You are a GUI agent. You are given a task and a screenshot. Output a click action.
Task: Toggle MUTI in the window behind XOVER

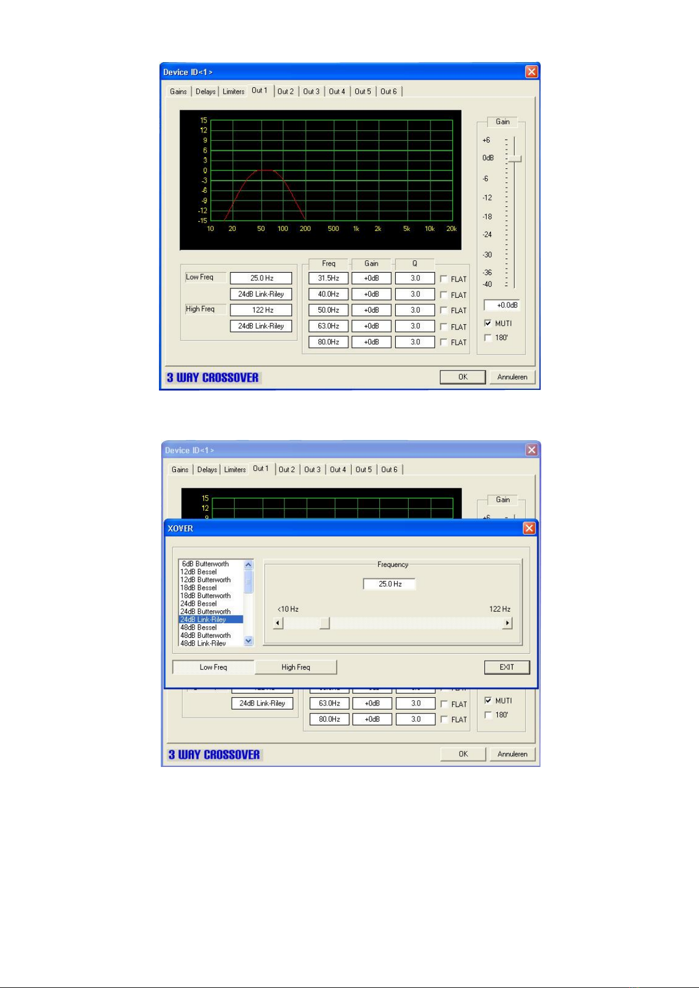click(488, 700)
